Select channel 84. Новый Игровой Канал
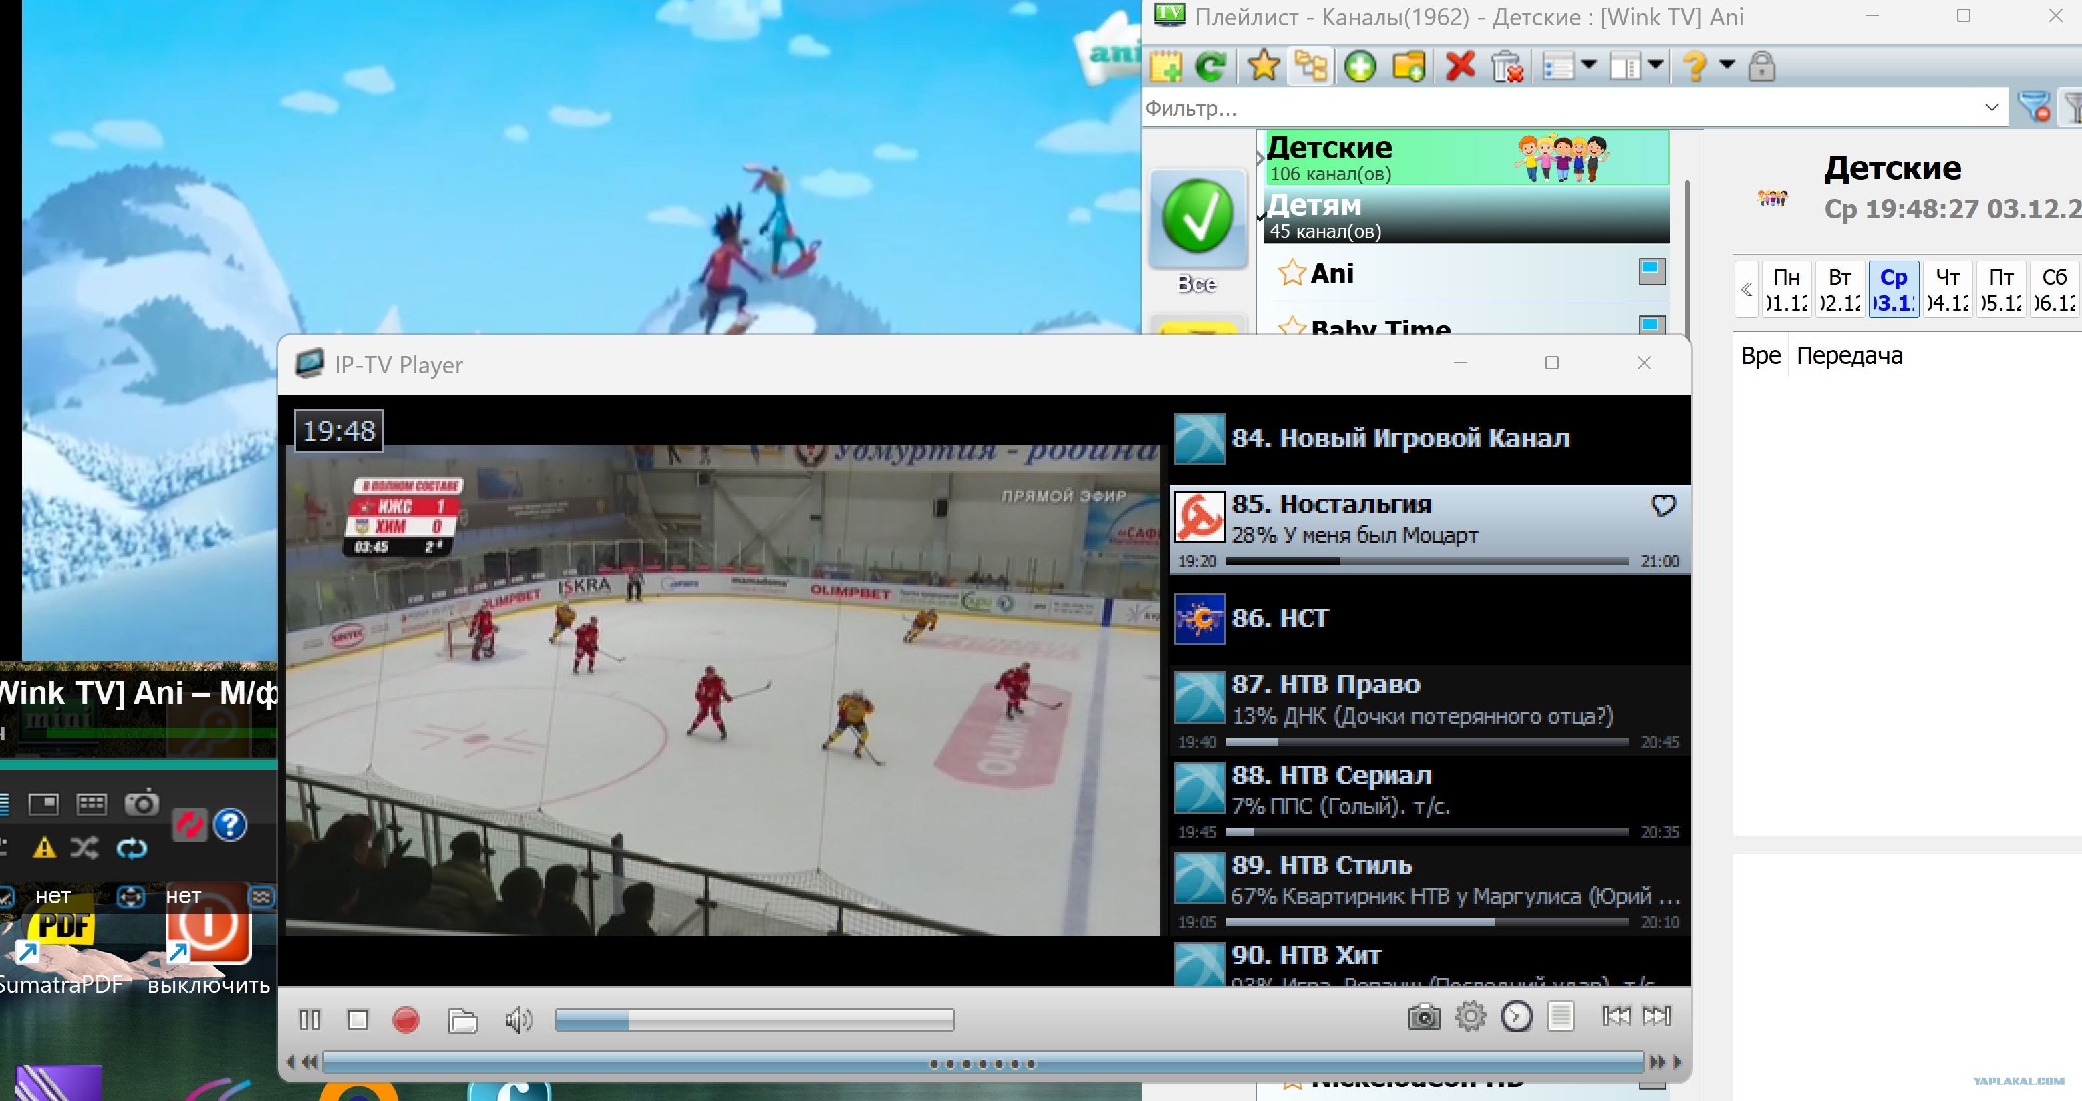Image resolution: width=2082 pixels, height=1101 pixels. [x=1430, y=439]
